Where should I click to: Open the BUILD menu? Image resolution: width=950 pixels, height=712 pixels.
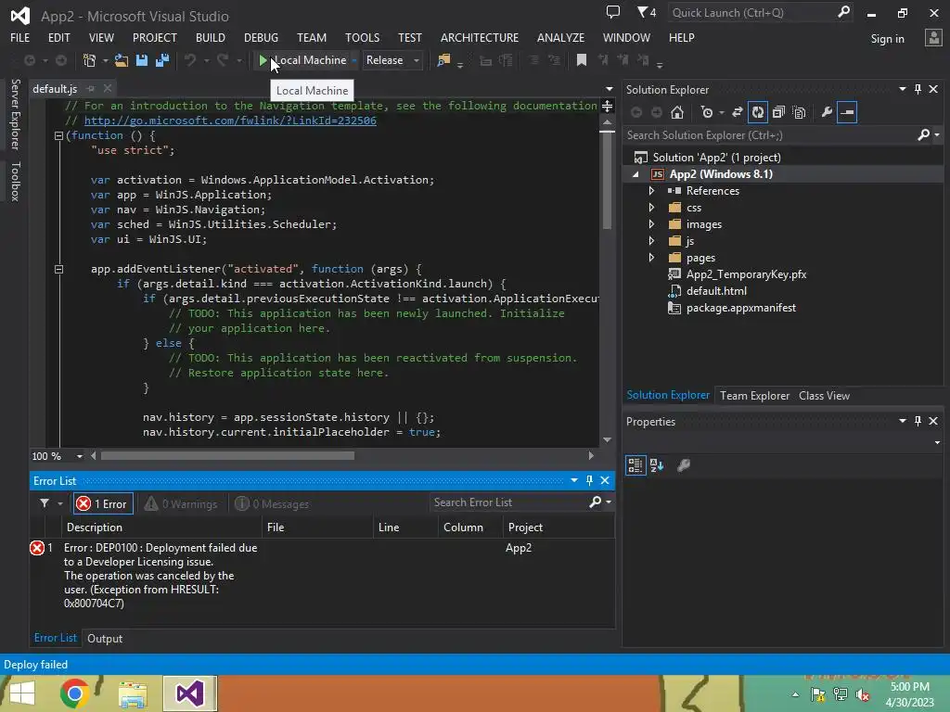tap(211, 37)
